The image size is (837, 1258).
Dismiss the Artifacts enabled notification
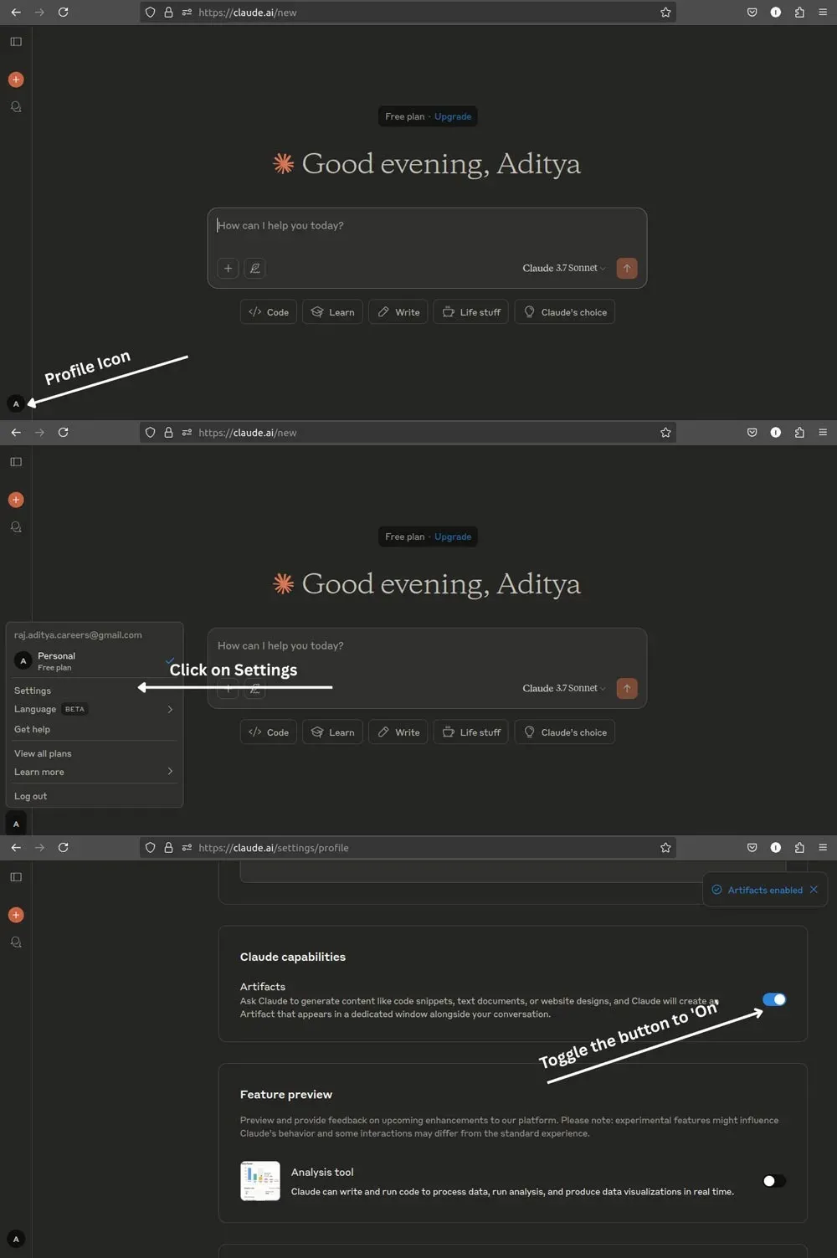point(814,890)
